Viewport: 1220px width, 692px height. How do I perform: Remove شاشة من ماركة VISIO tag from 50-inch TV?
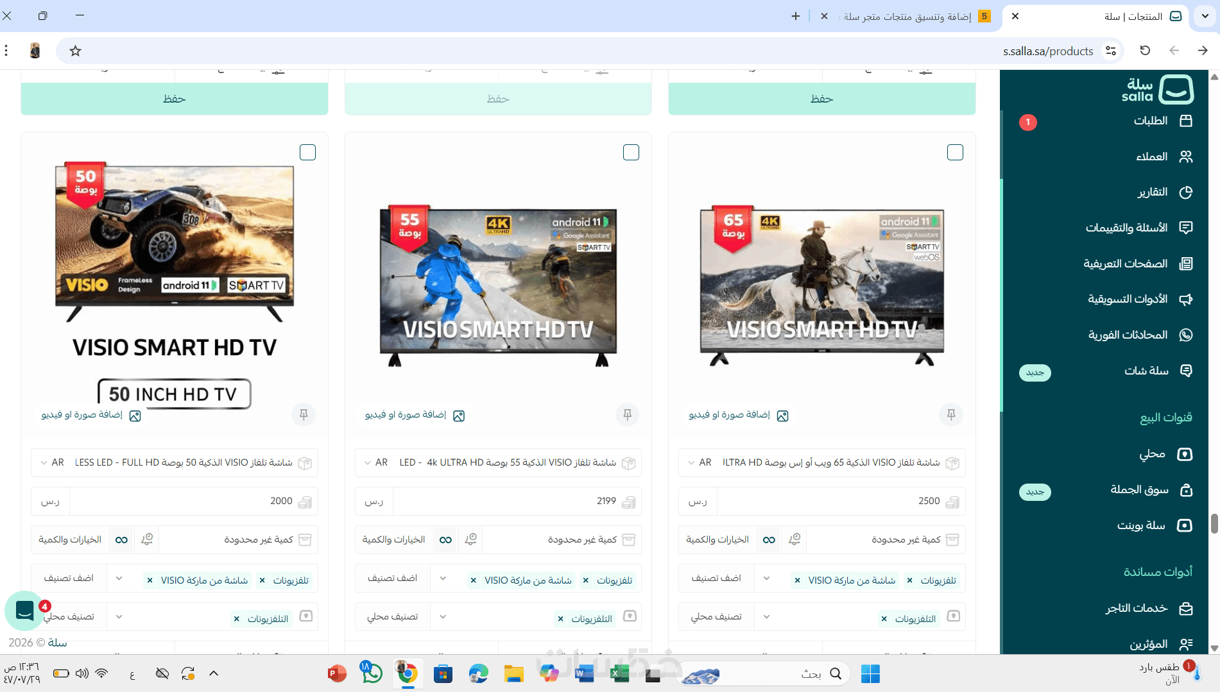tap(150, 580)
